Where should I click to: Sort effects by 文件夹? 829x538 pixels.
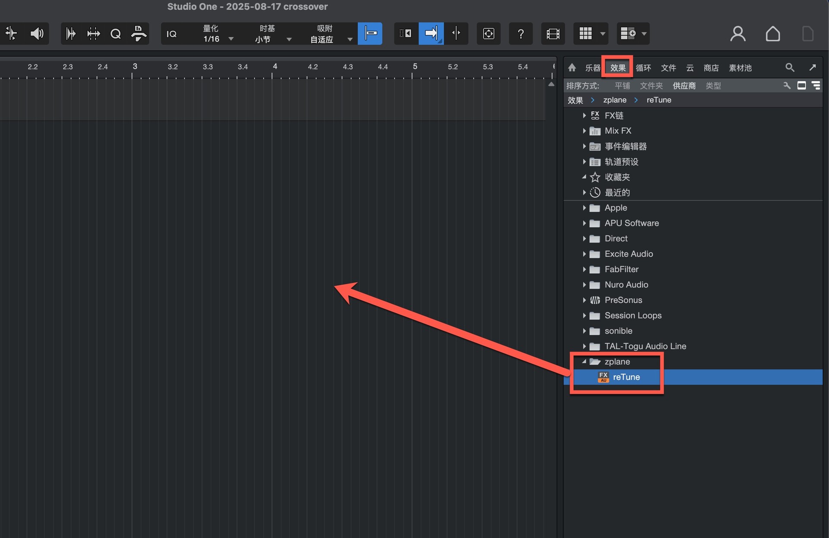(651, 86)
